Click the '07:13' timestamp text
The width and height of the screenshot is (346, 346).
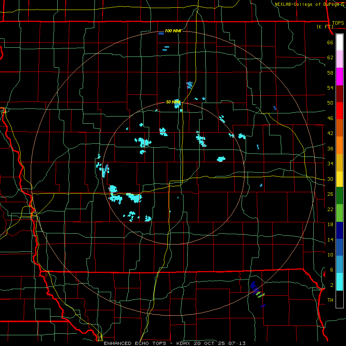[237, 343]
